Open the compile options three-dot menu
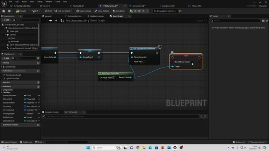Image resolution: width=269 pixels, height=151 pixels. [x=28, y=11]
